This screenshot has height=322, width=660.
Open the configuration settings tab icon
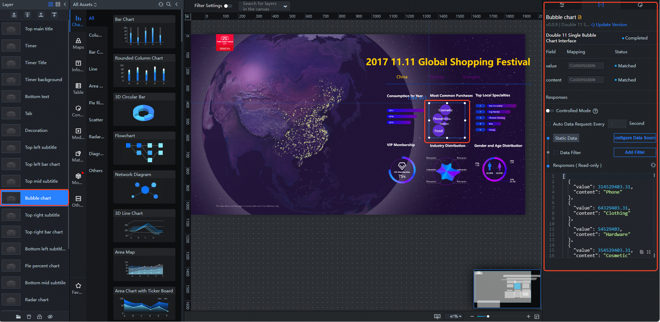(x=562, y=5)
